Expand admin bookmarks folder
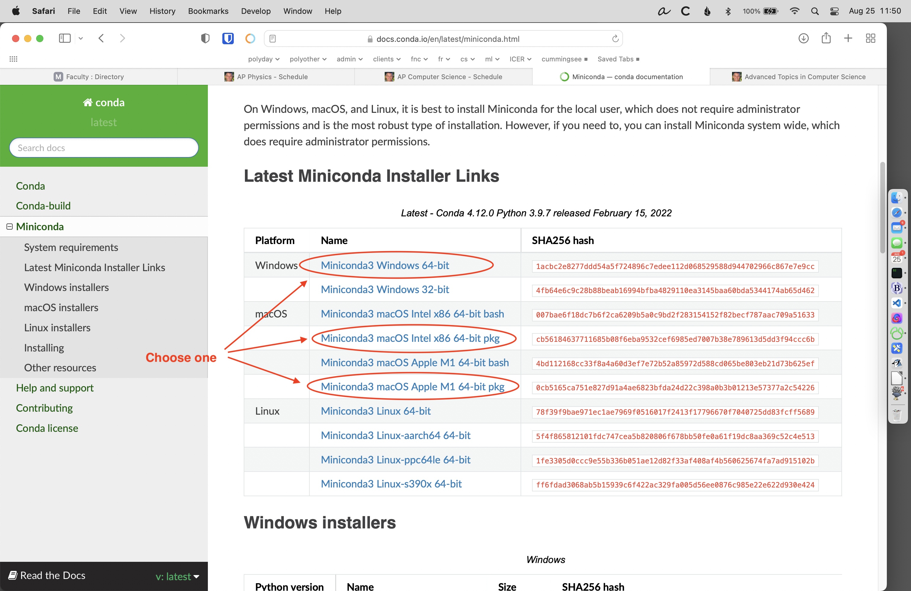 [349, 59]
